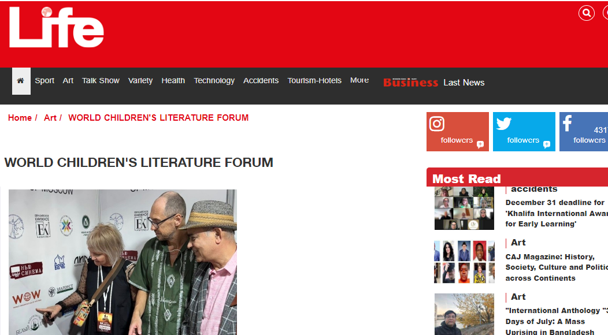The width and height of the screenshot is (608, 335).
Task: Open the search magnifier icon
Action: 586,13
